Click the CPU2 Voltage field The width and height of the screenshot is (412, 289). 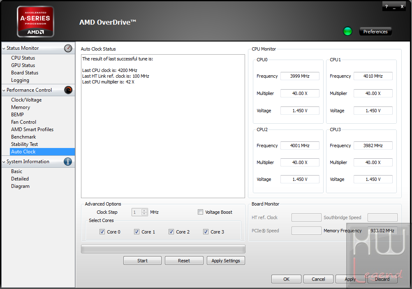pos(300,179)
